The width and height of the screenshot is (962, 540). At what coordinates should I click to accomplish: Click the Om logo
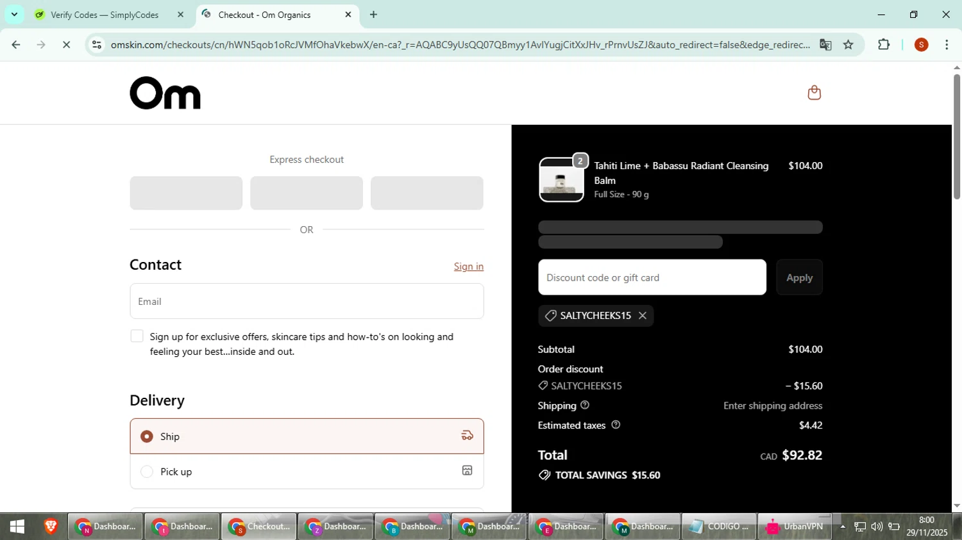[x=165, y=93]
